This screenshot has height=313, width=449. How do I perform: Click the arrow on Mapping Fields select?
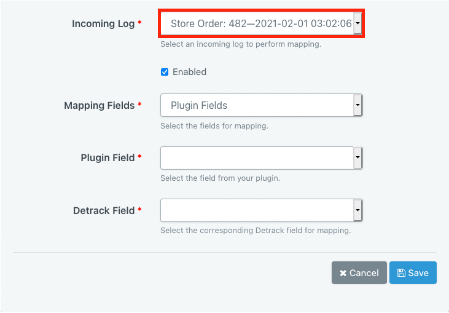[358, 105]
